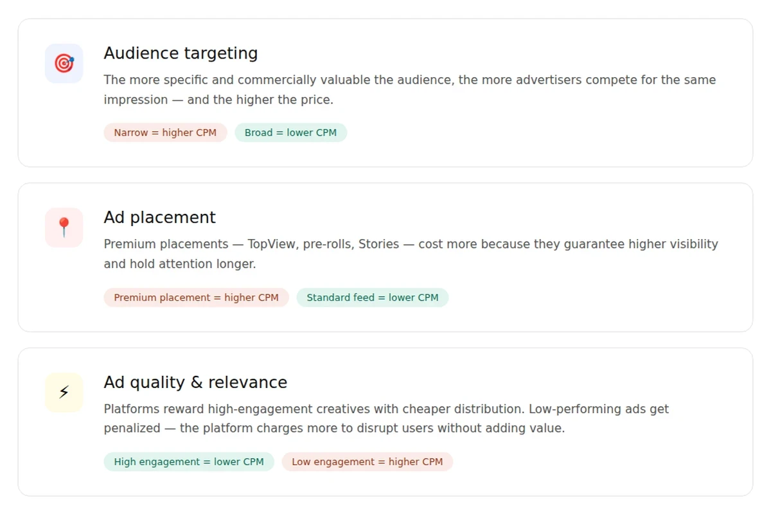771x514 pixels.
Task: Click the red pushpin icon
Action: coord(64,227)
